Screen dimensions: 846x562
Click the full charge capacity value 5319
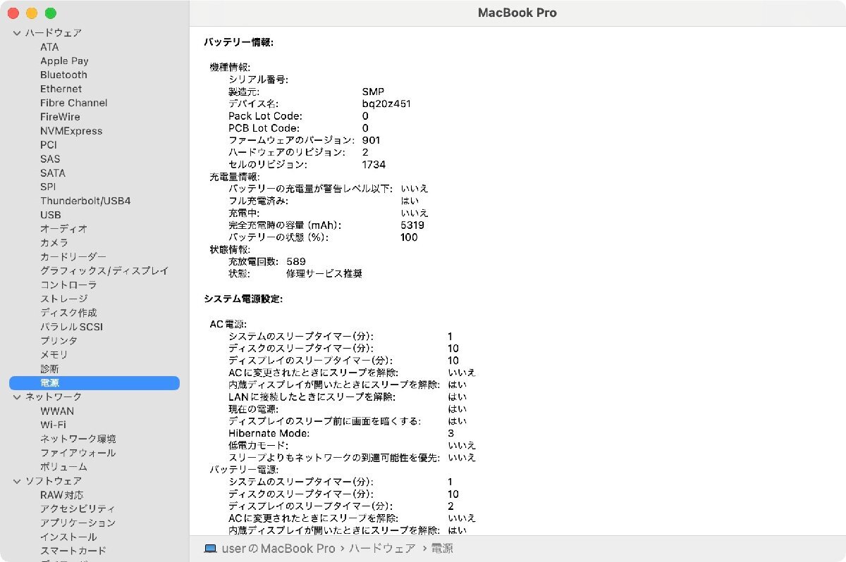(x=412, y=225)
